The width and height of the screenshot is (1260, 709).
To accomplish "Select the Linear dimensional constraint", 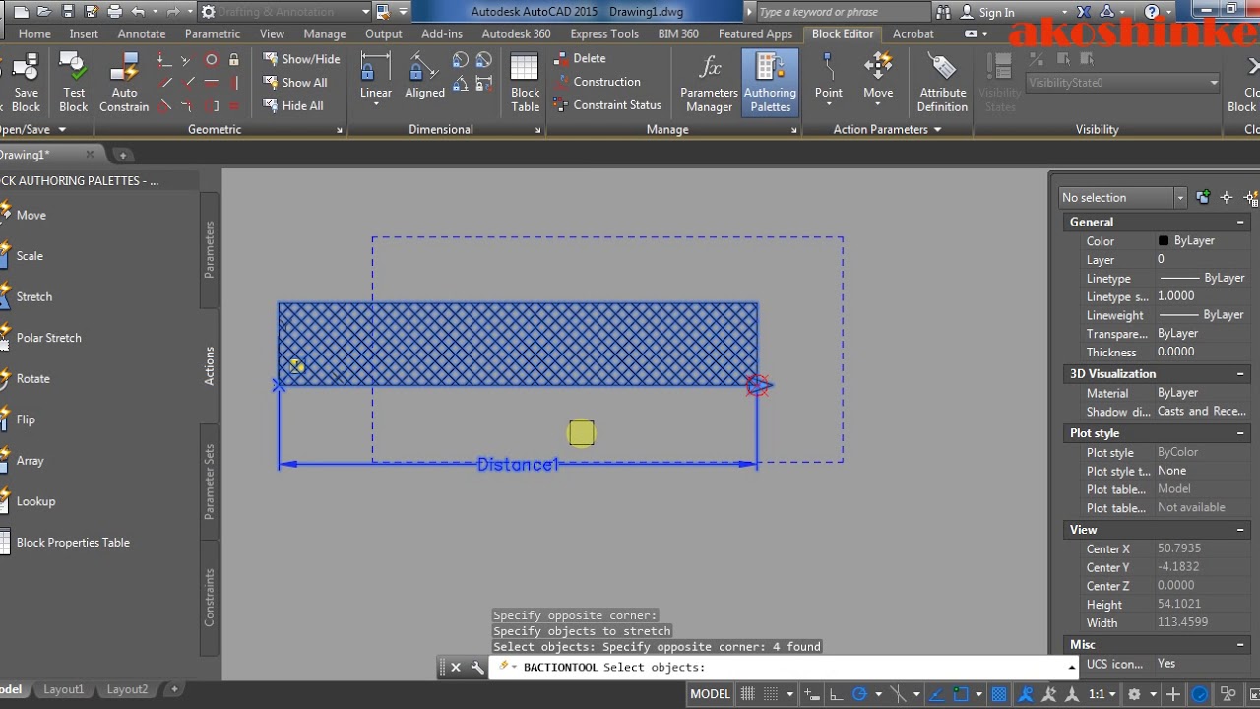I will [375, 81].
